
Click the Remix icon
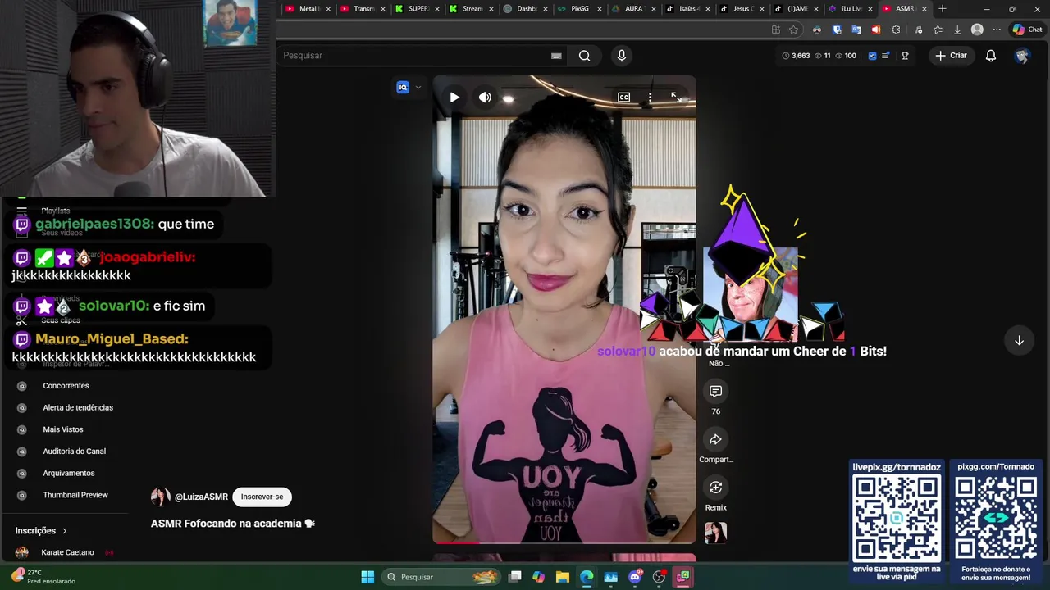715,488
